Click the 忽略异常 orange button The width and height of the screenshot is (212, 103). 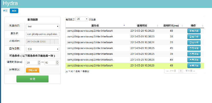(33, 70)
